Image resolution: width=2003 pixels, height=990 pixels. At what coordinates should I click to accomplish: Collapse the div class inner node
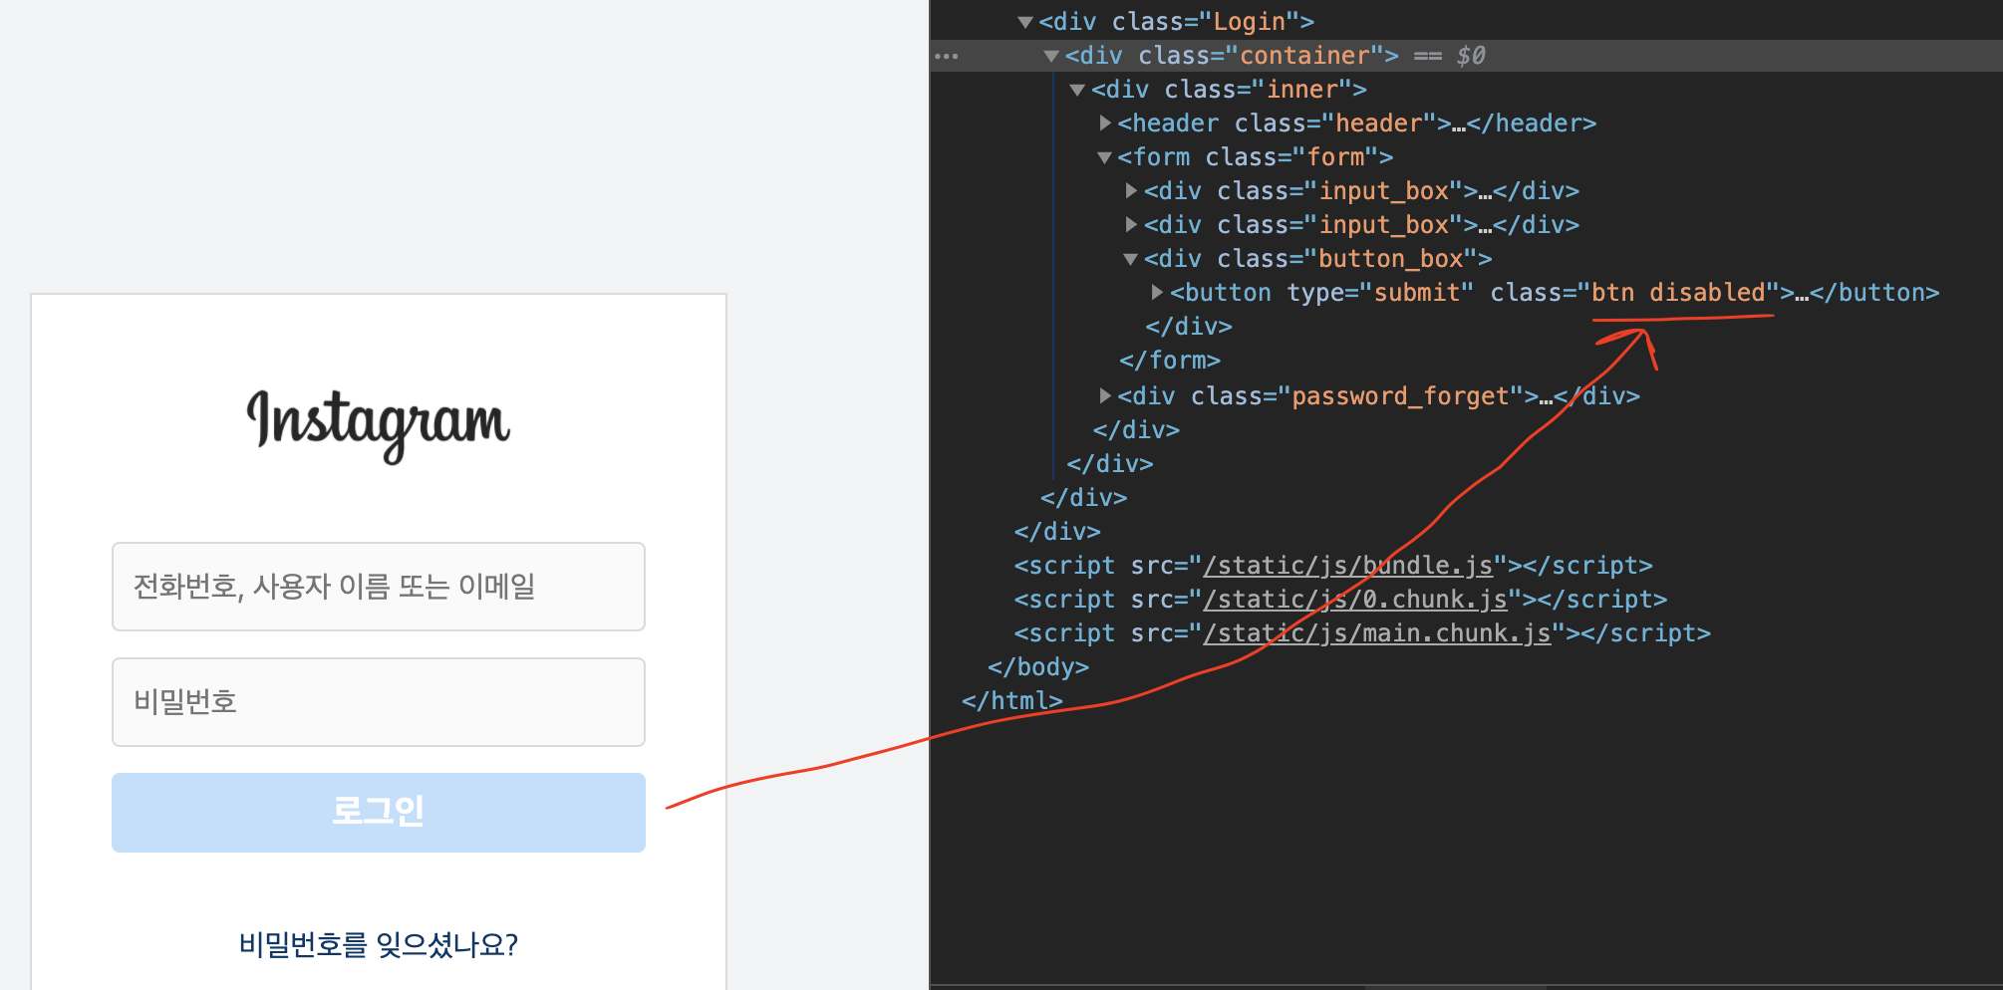1077,90
